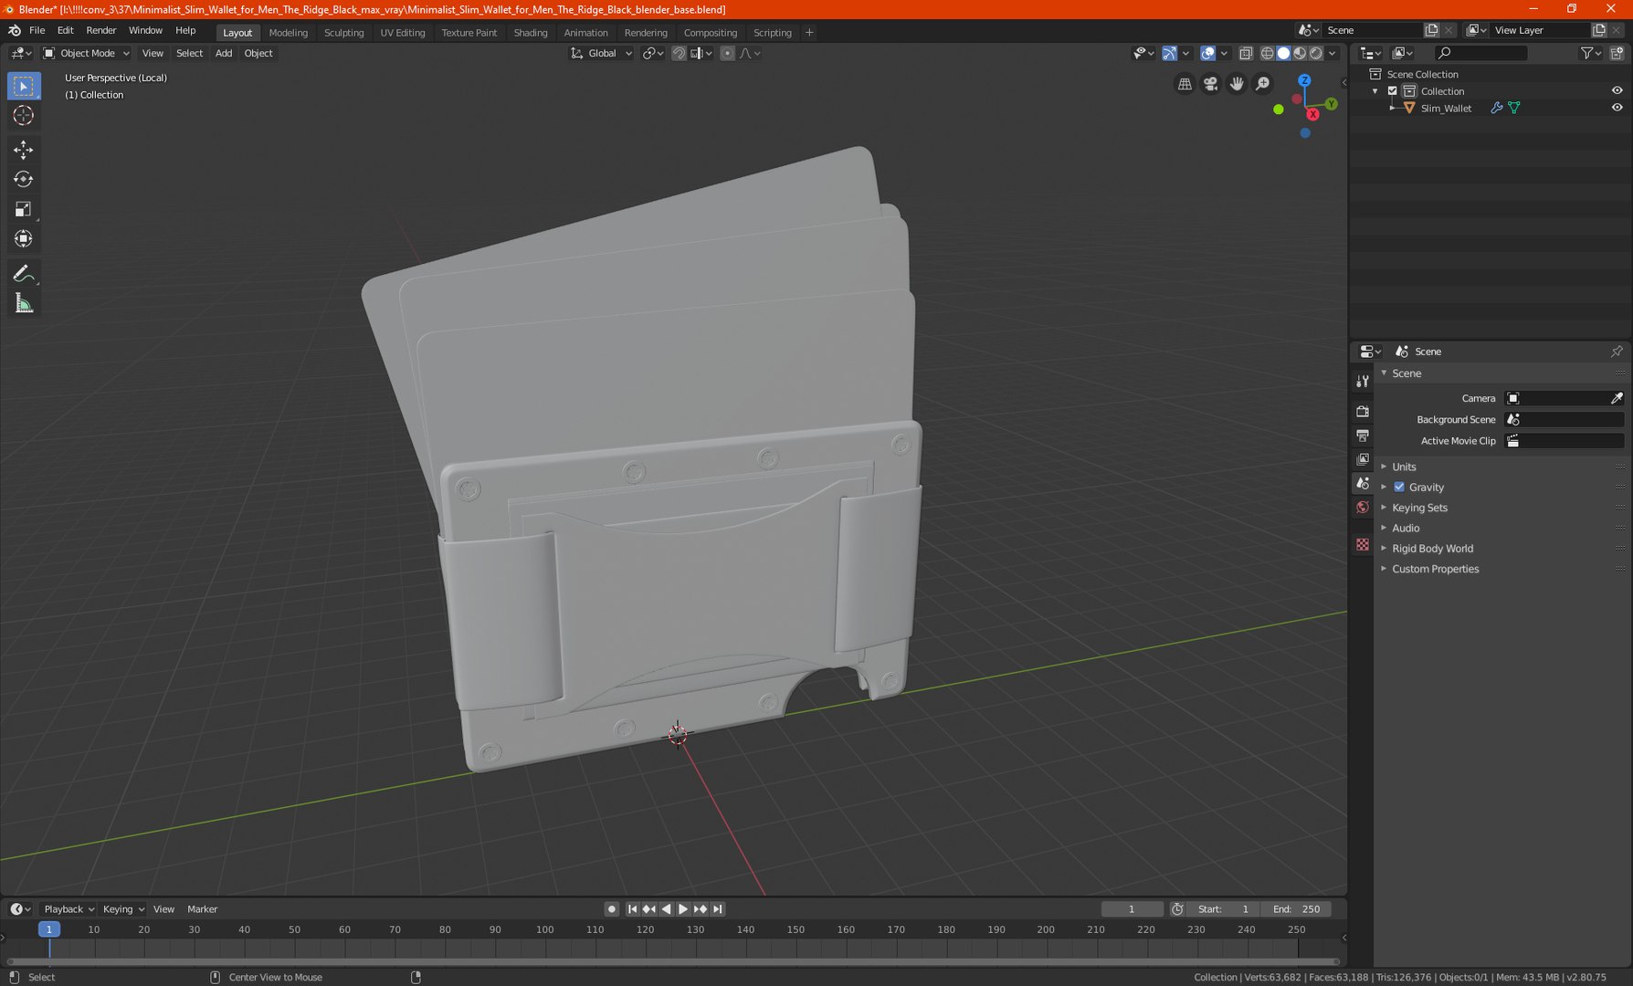Toggle snapping magnet in header
The height and width of the screenshot is (986, 1633).
click(x=679, y=53)
